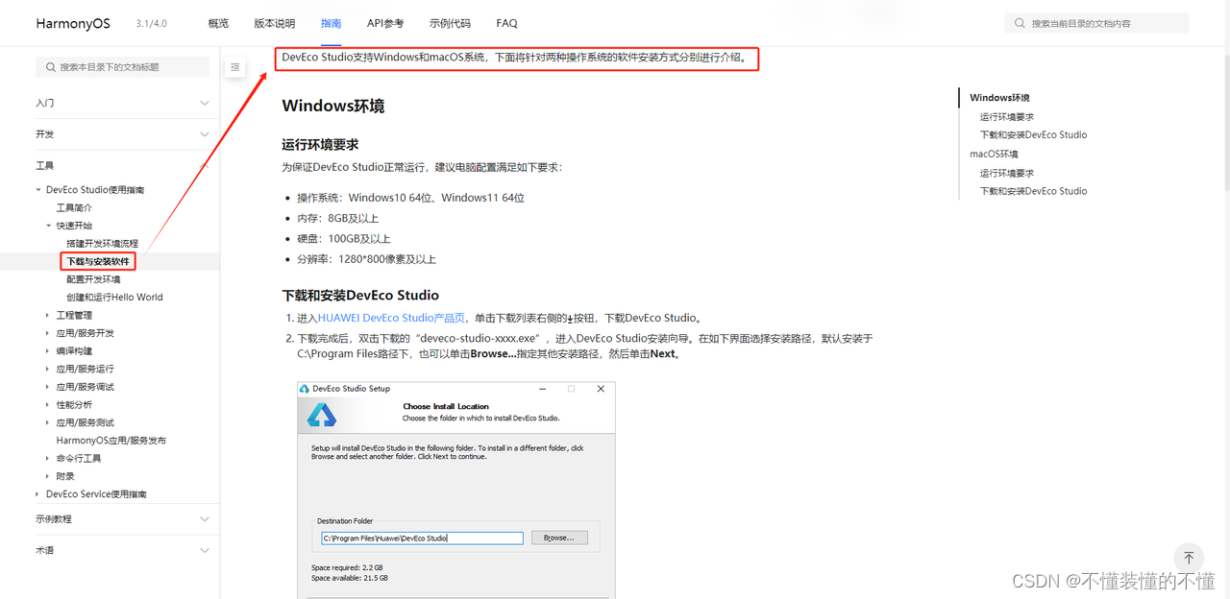Open the 工具简介 page
The width and height of the screenshot is (1230, 599).
coord(74,207)
